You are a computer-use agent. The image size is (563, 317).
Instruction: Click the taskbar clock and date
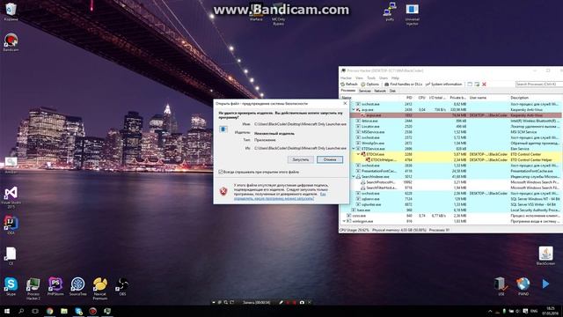tap(550, 311)
